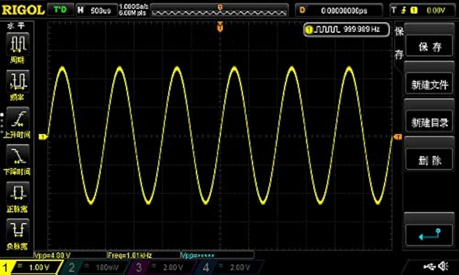Screen dimensions: 459x275
Task: Select the 正脉宽 (positive pulse width) icon
Action: [17, 197]
